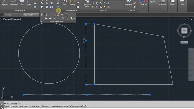Click the Reverse icon
194x109 pixels.
(59, 18)
